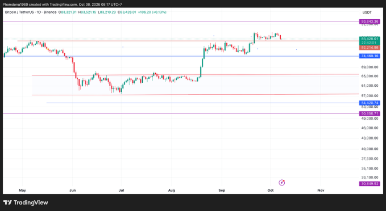This screenshot has width=386, height=211.
Task: Click the change value +106.20 (+0.13%)
Action: click(x=152, y=12)
